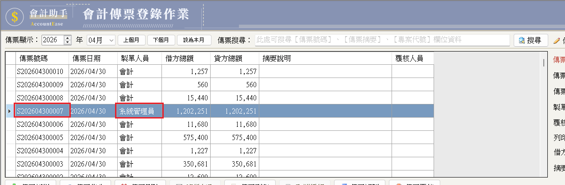
Task: Increase the 傳票顯示 year with up arrow
Action: pos(68,37)
